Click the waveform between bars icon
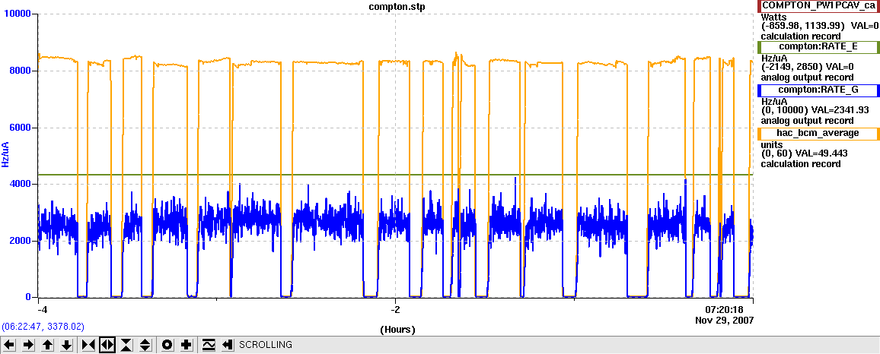The width and height of the screenshot is (880, 354). coord(208,345)
